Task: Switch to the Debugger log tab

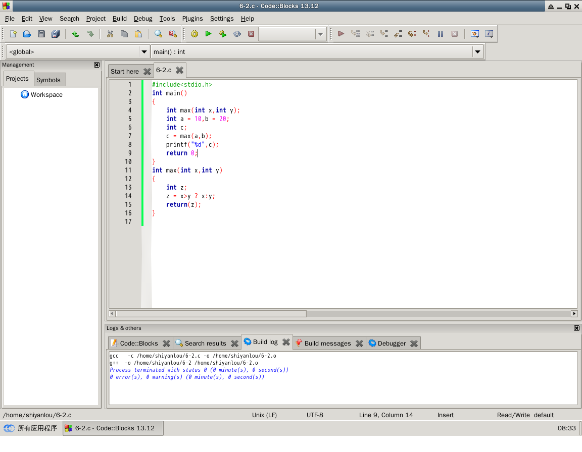Action: pos(391,344)
